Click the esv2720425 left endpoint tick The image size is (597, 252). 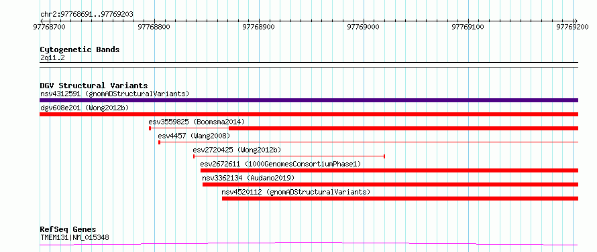click(x=194, y=156)
